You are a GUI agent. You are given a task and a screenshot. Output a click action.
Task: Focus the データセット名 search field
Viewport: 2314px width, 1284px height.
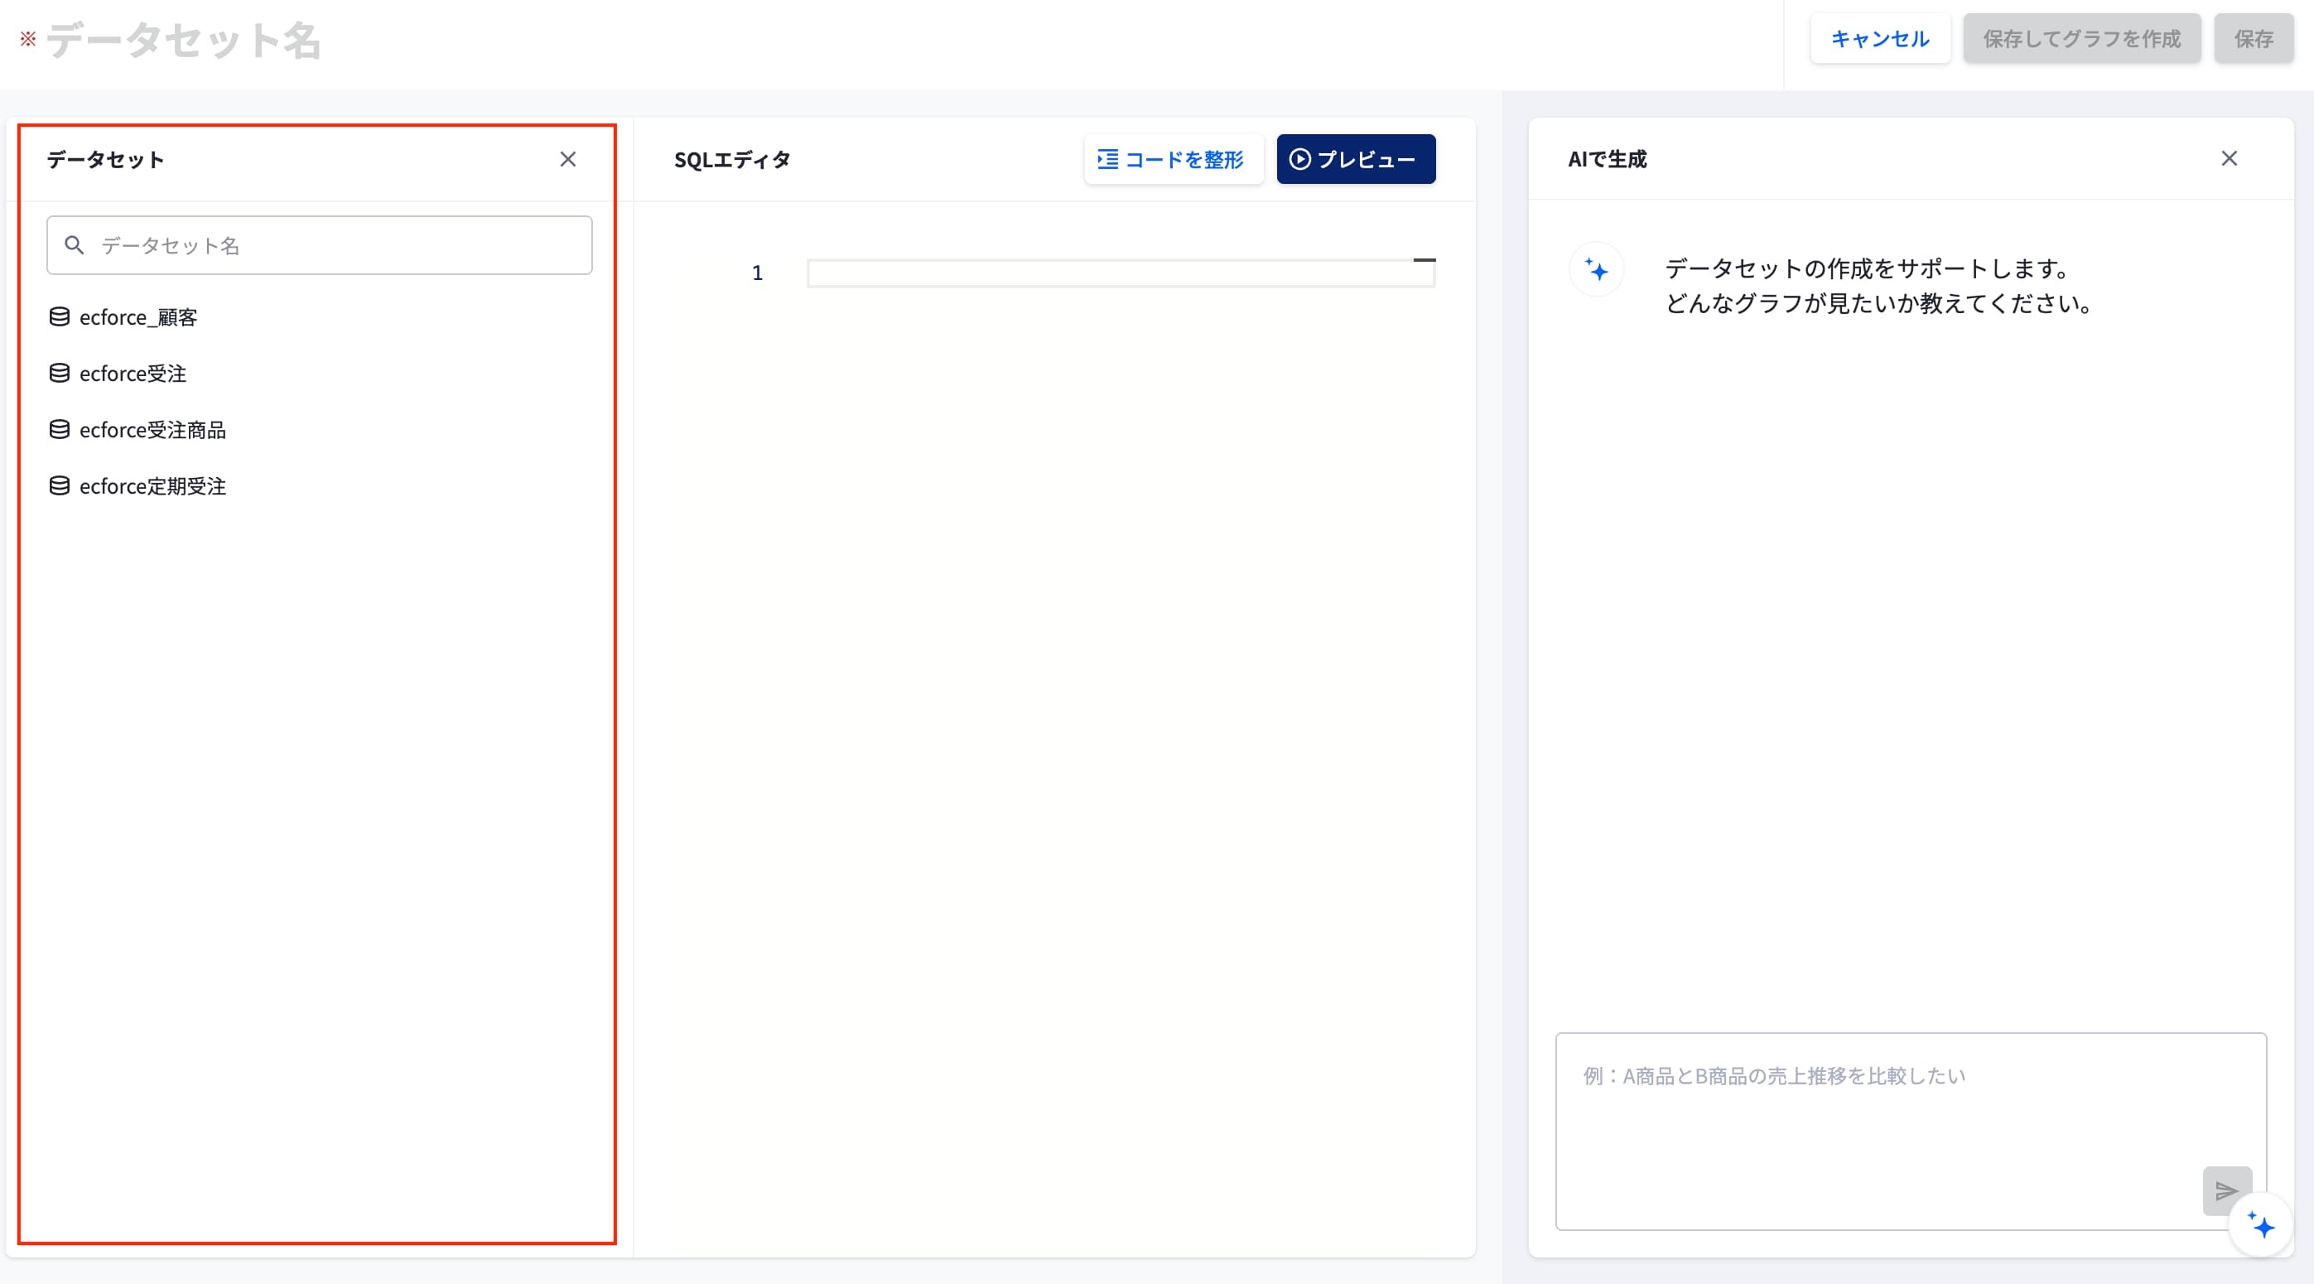click(x=319, y=244)
